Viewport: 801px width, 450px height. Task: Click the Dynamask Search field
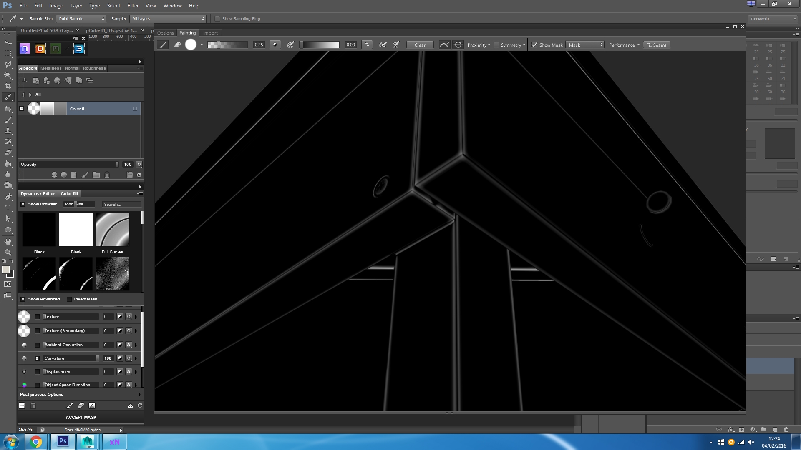click(122, 204)
